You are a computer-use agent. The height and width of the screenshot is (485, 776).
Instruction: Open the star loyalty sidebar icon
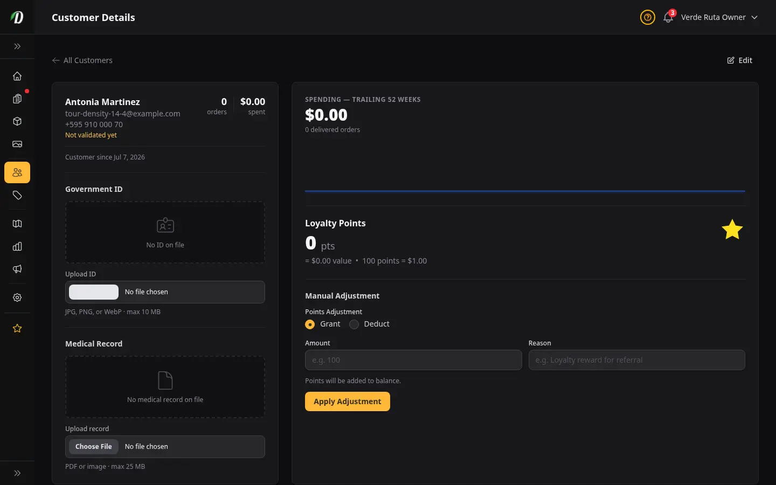point(17,328)
